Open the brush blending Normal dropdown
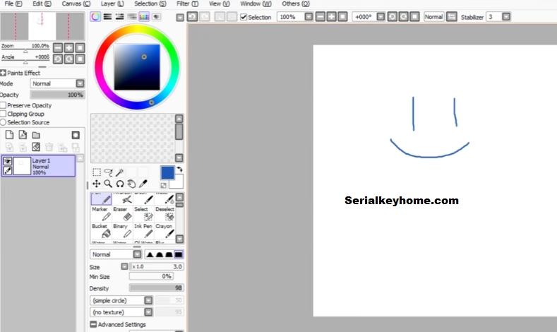The height and width of the screenshot is (332, 557). pos(137,254)
